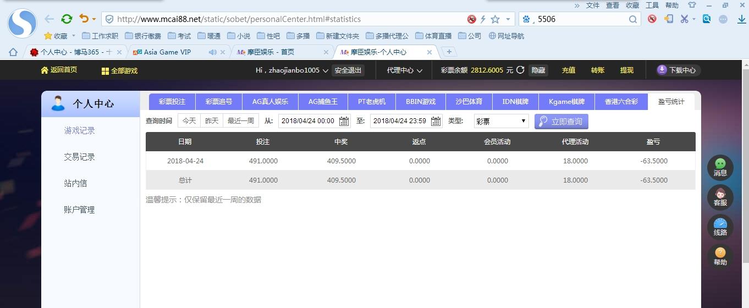This screenshot has height=308, width=749.
Task: Expand the 代理中心 dropdown menu
Action: (x=404, y=70)
